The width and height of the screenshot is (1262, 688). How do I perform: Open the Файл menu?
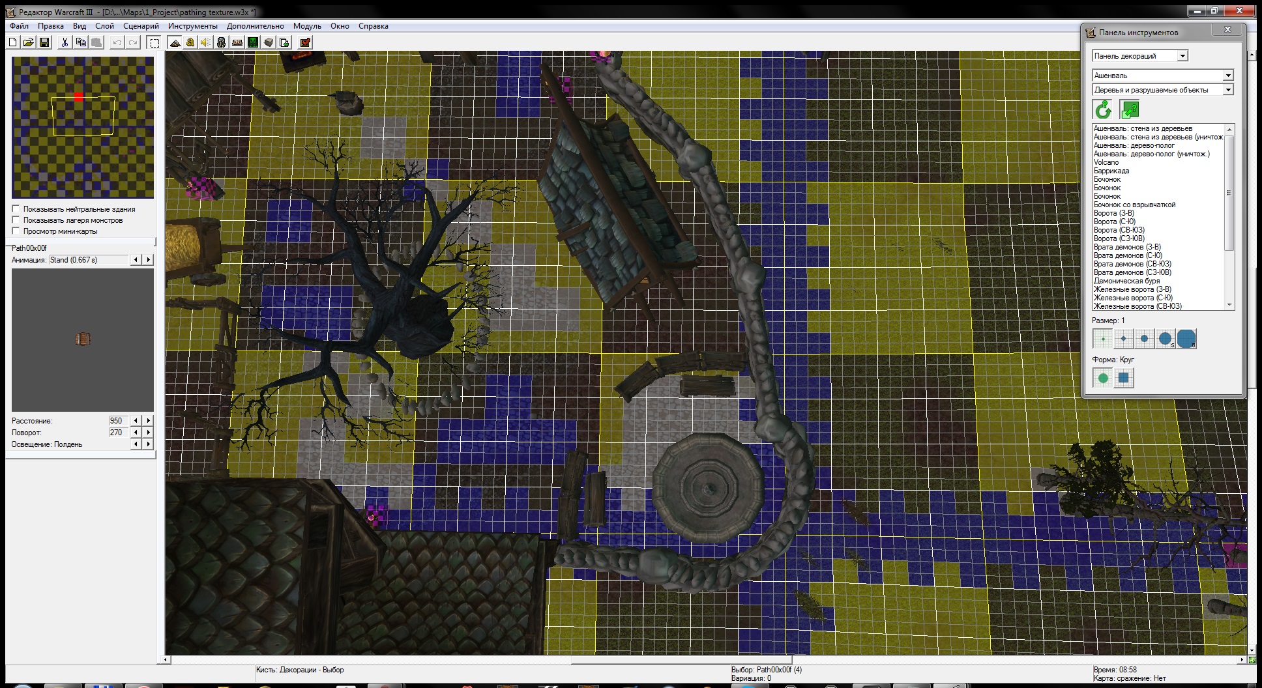19,26
